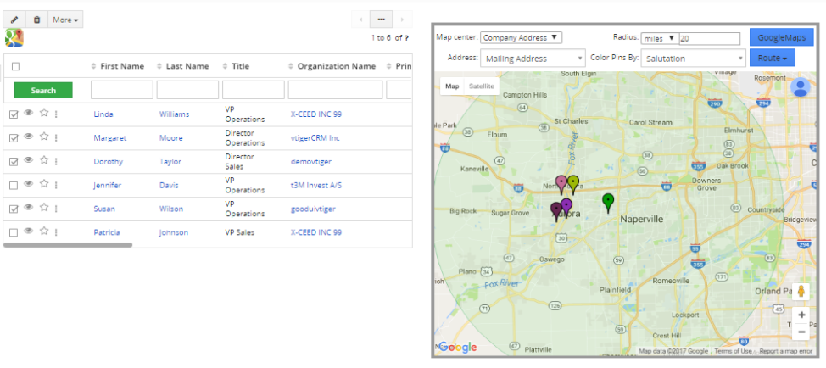
Task: Open vtigerCRM Inc organization link
Action: tap(315, 138)
